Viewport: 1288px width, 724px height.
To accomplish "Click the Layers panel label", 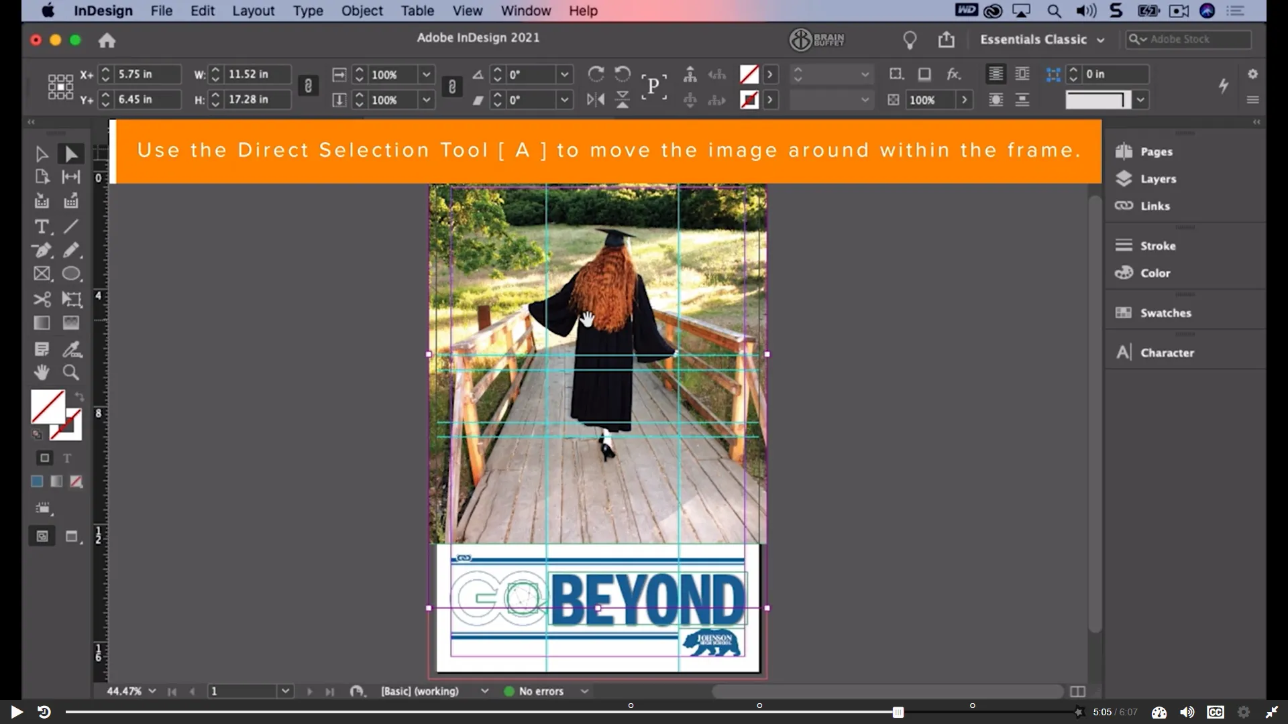I will (x=1159, y=179).
